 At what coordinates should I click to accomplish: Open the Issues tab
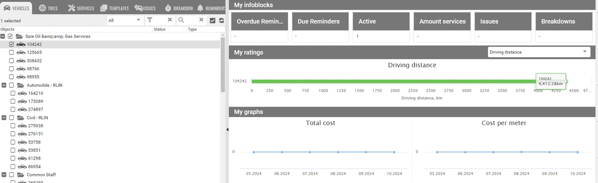coord(145,8)
